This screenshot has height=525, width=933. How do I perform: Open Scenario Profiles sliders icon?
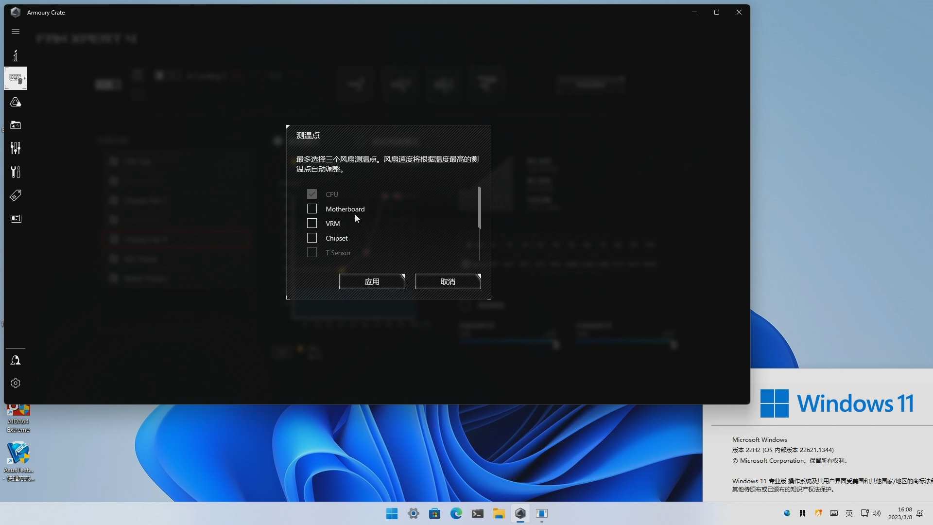tap(16, 148)
